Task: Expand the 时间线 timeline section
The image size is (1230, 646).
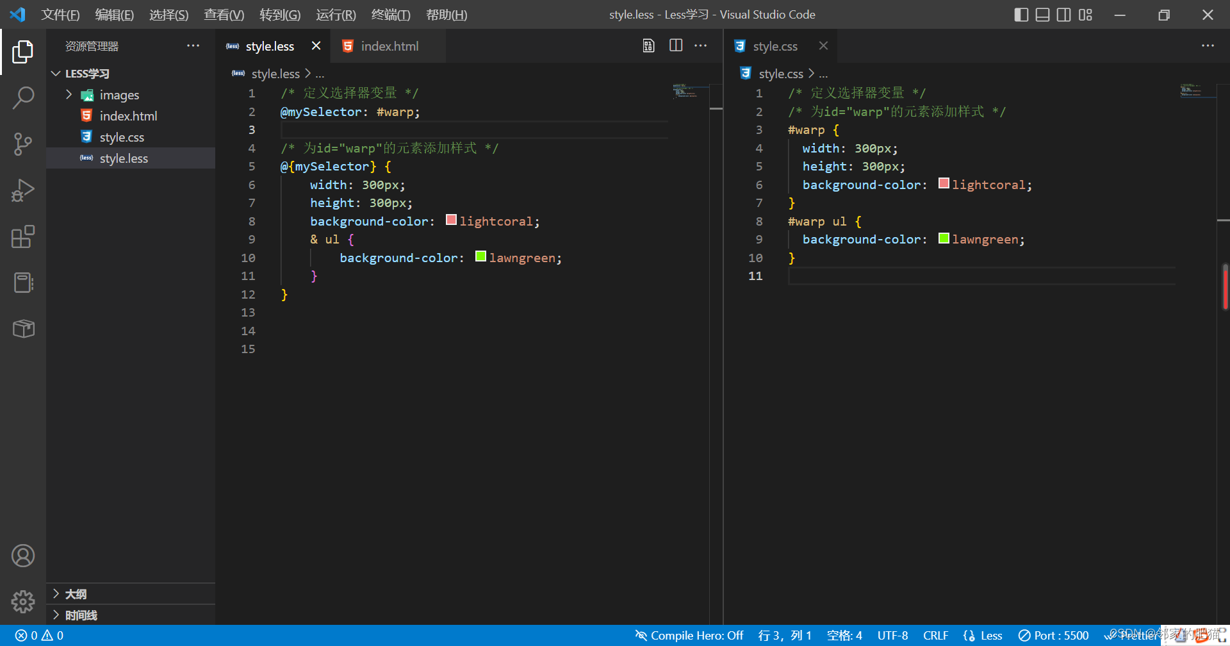Action: (81, 615)
